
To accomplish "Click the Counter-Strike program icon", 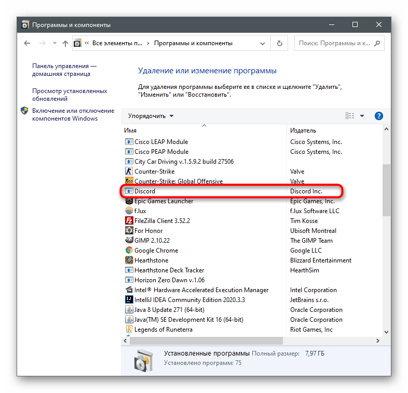I will (x=129, y=171).
